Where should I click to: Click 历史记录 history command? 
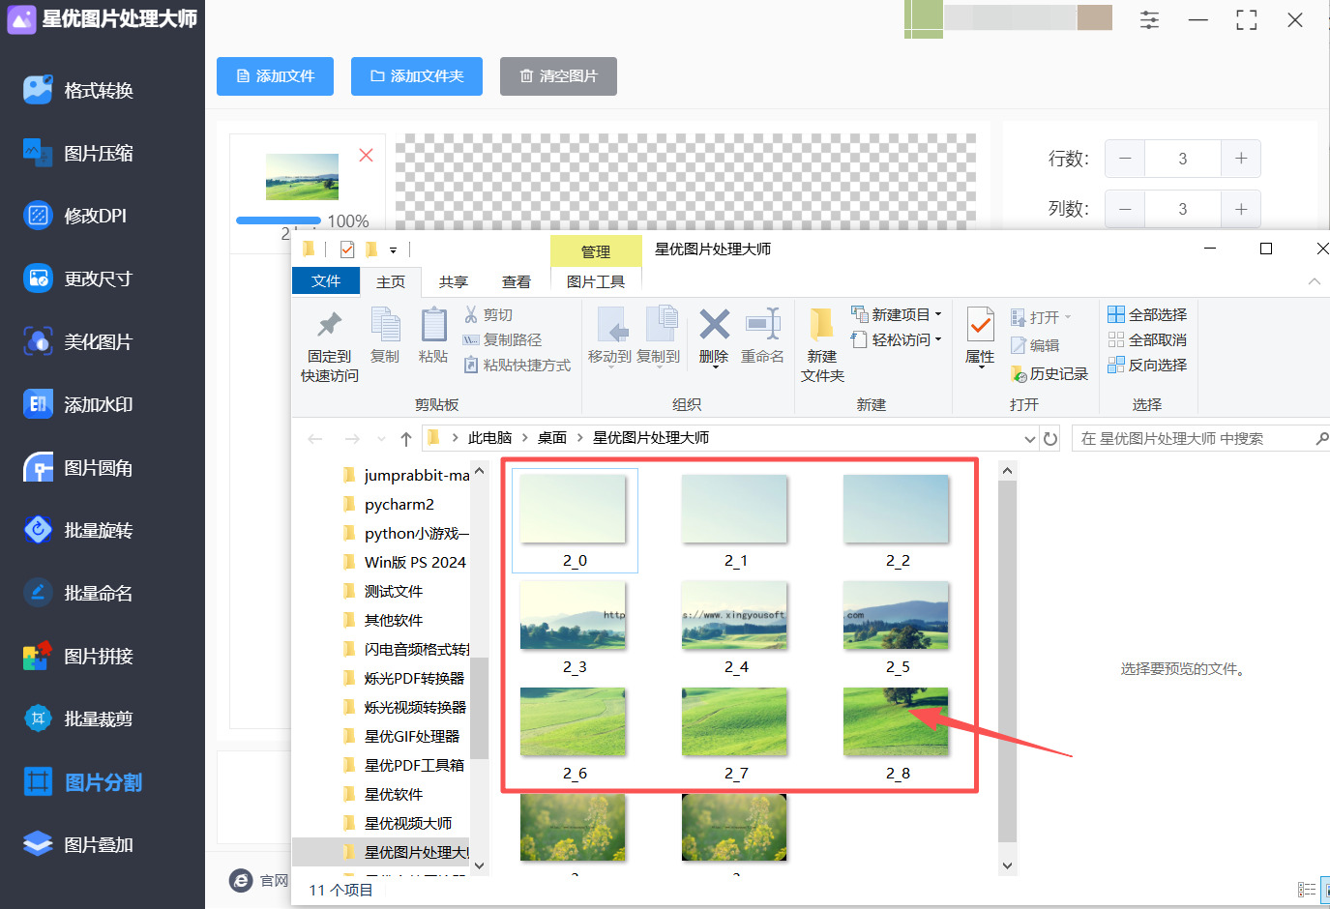click(1049, 373)
